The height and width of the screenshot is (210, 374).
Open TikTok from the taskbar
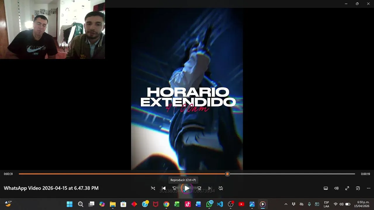click(188, 204)
